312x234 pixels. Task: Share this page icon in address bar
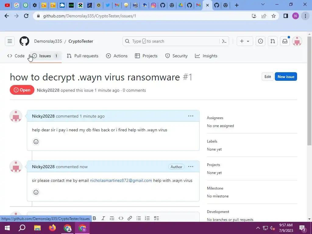pyautogui.click(x=264, y=16)
